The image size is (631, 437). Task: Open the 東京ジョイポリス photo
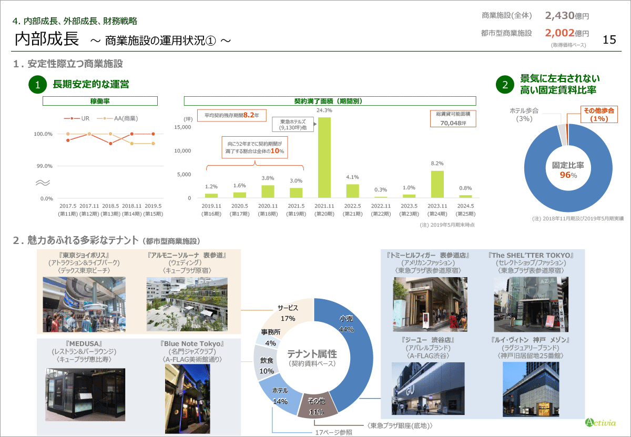point(84,303)
